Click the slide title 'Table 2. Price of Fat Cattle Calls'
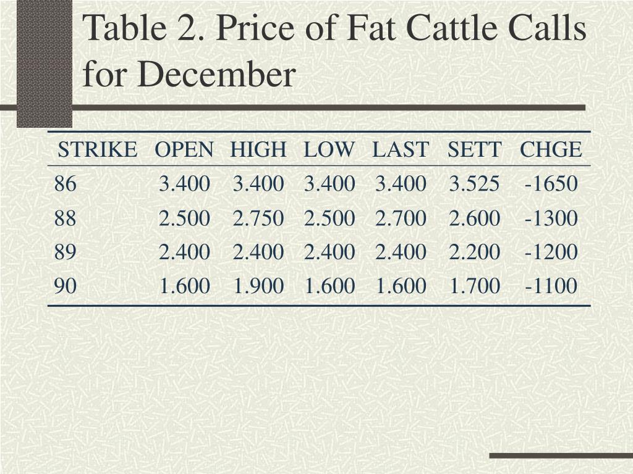The height and width of the screenshot is (474, 633). 334,28
